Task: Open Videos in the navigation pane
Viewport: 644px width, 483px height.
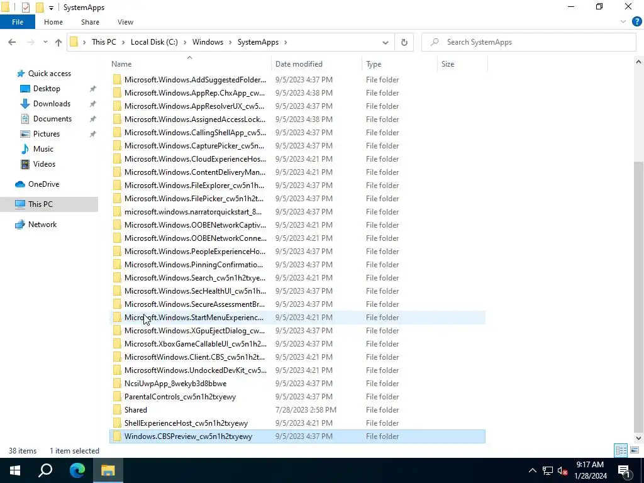Action: 44,164
